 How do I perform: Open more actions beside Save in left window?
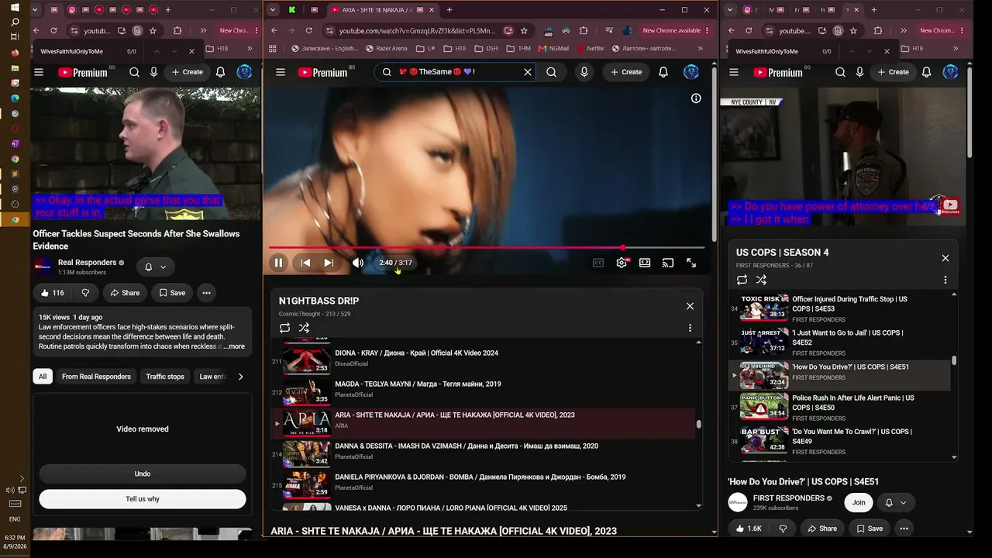[206, 293]
